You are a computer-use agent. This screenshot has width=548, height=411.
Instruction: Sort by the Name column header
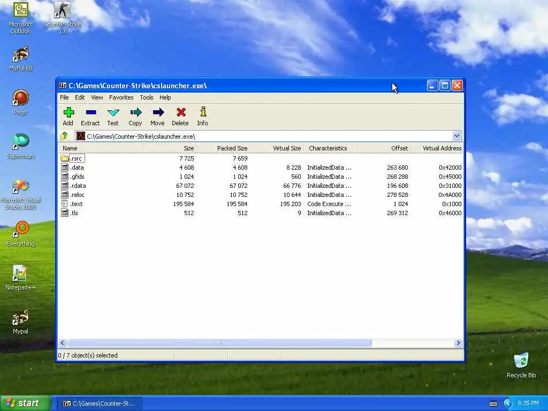101,148
